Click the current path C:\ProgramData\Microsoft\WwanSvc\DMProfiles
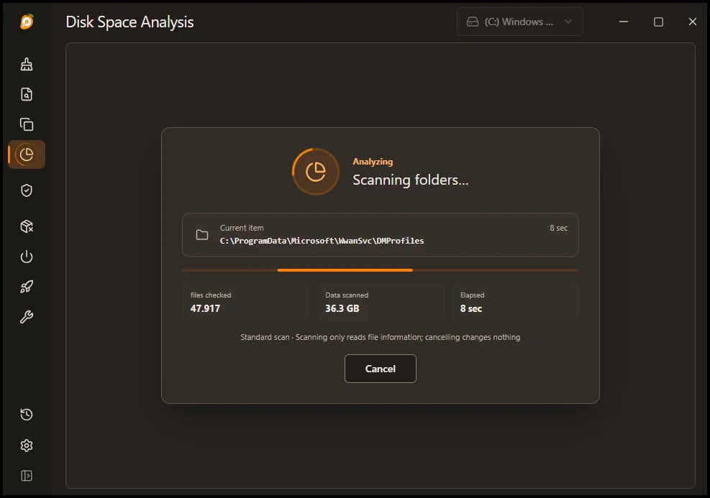 click(322, 241)
